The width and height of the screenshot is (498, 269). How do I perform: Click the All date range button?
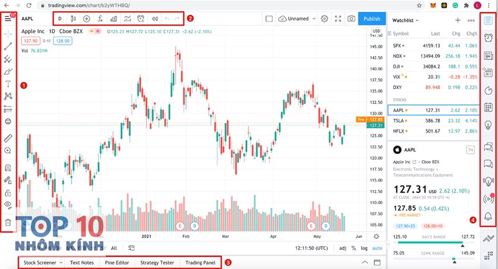click(x=114, y=248)
